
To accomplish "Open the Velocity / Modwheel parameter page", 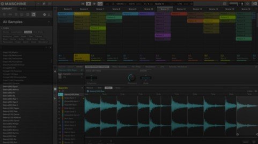I will [178, 67].
